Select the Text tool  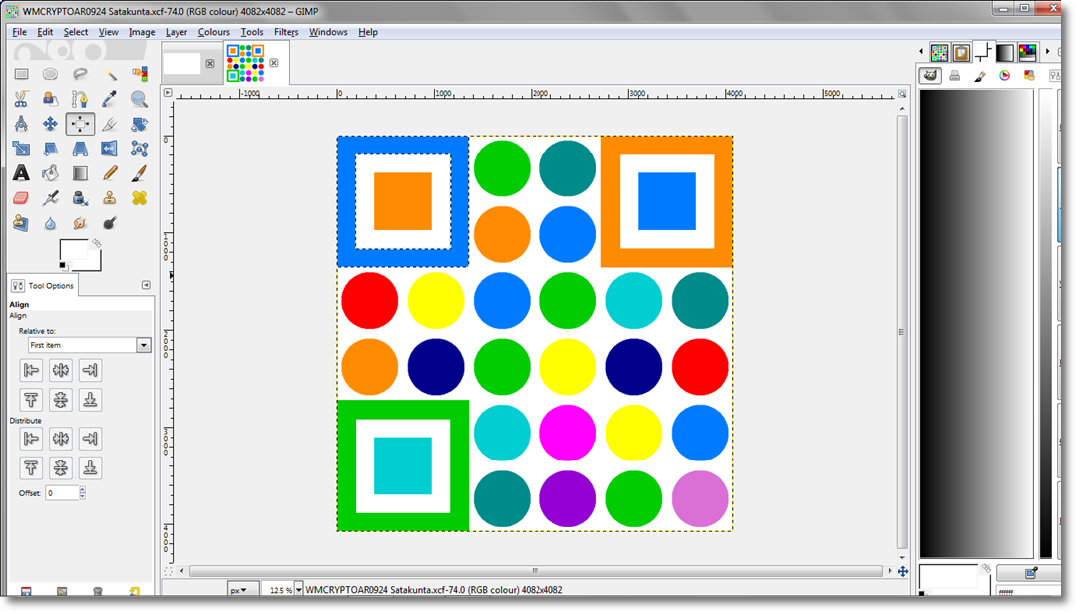click(x=21, y=173)
